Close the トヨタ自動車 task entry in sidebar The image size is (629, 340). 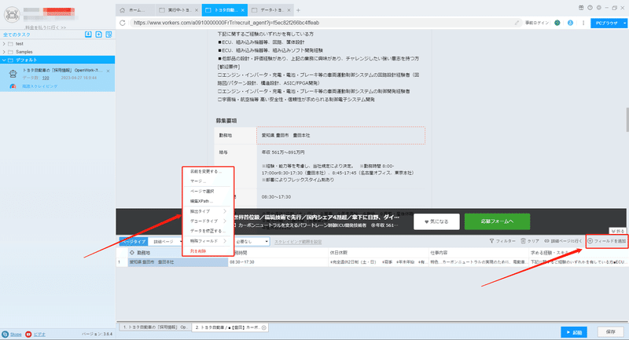[x=109, y=71]
